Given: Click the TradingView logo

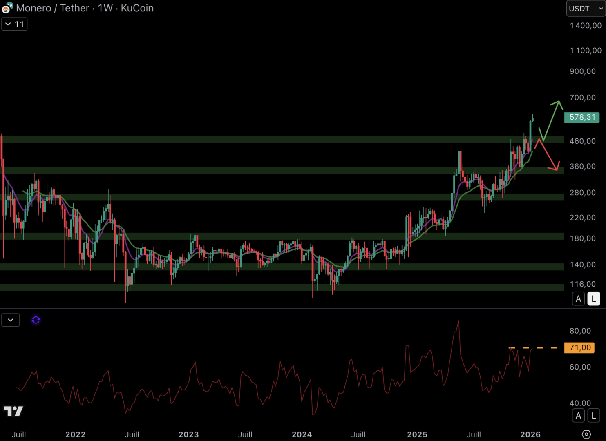Looking at the screenshot, I should [x=13, y=411].
